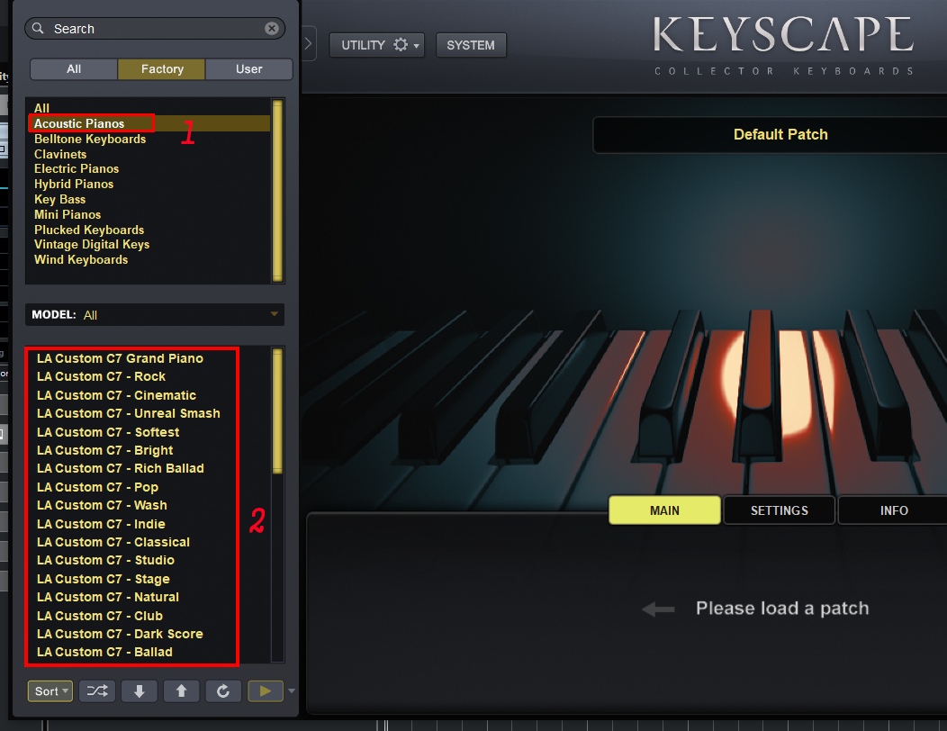
Task: Select the Vintage Digital Keys category
Action: pos(92,244)
